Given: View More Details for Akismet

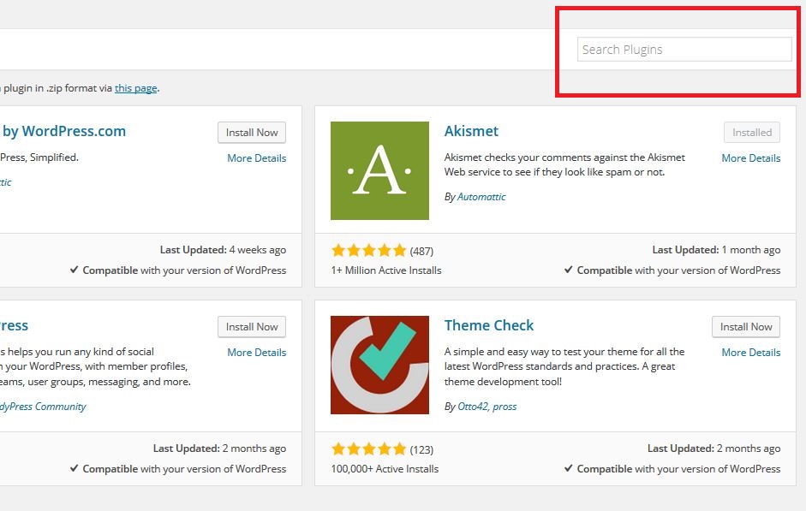Looking at the screenshot, I should [751, 158].
